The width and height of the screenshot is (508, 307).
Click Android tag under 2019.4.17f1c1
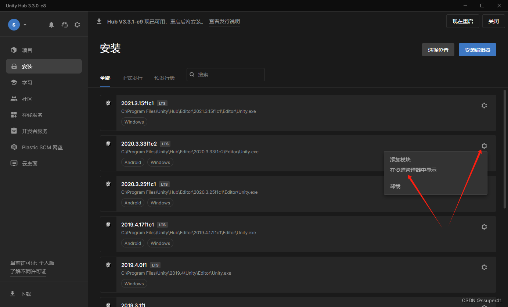pos(133,243)
